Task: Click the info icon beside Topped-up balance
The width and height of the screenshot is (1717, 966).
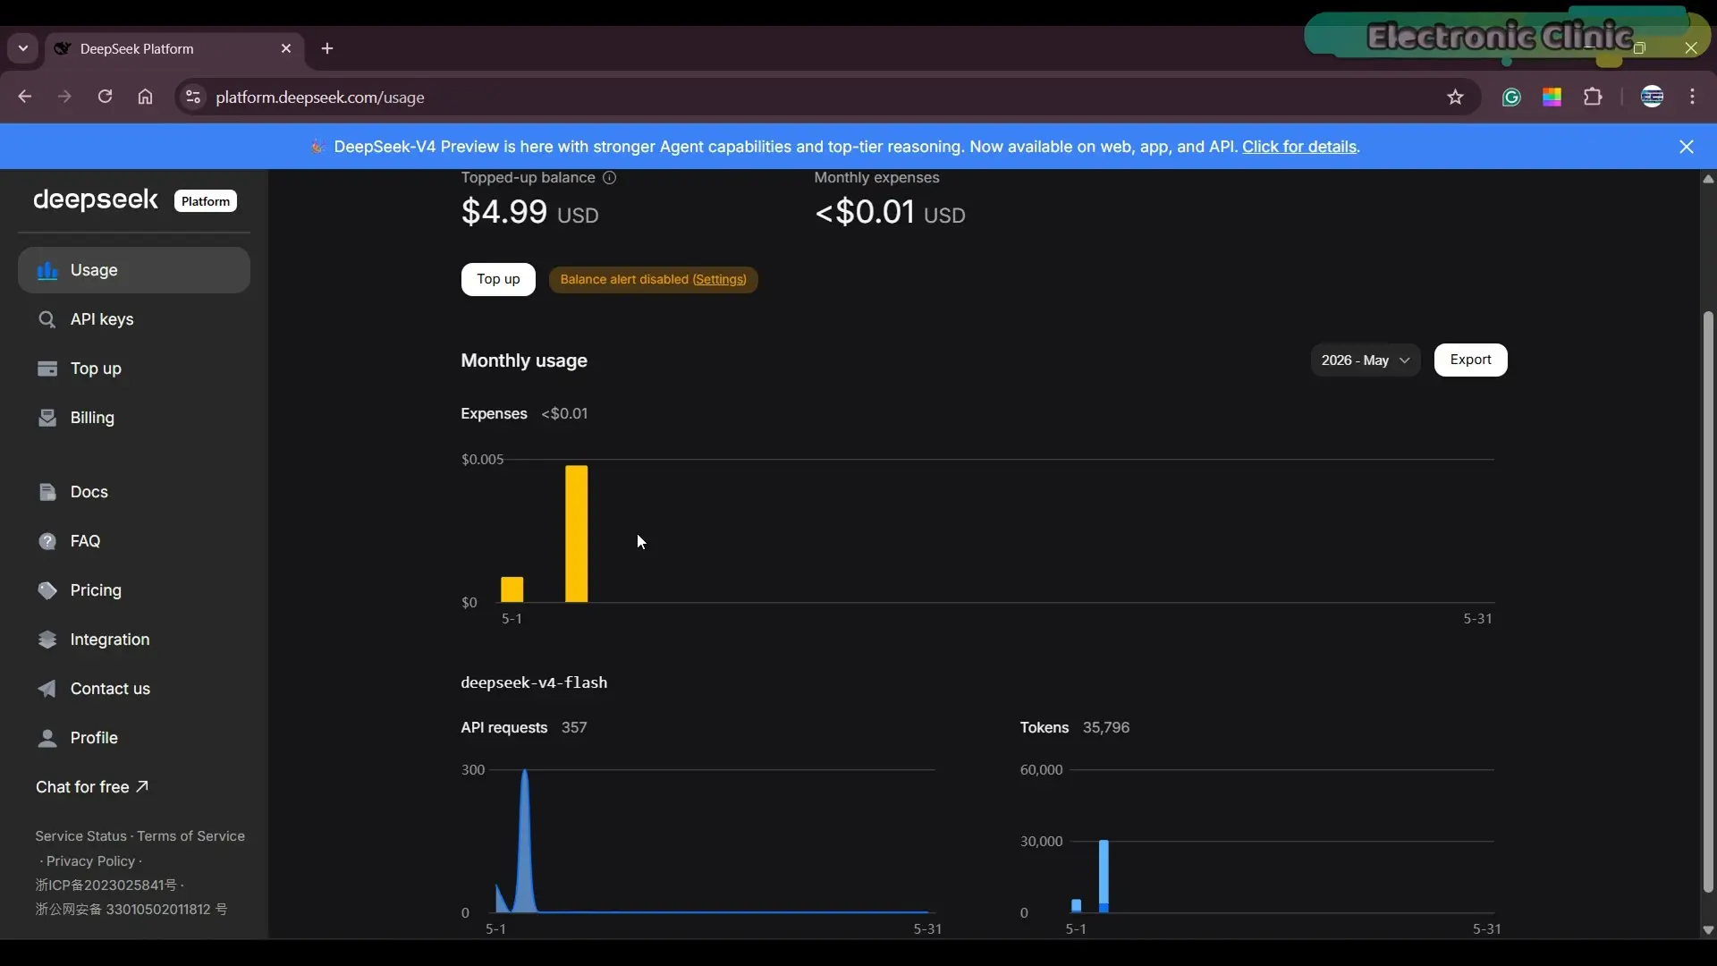Action: [x=610, y=178]
